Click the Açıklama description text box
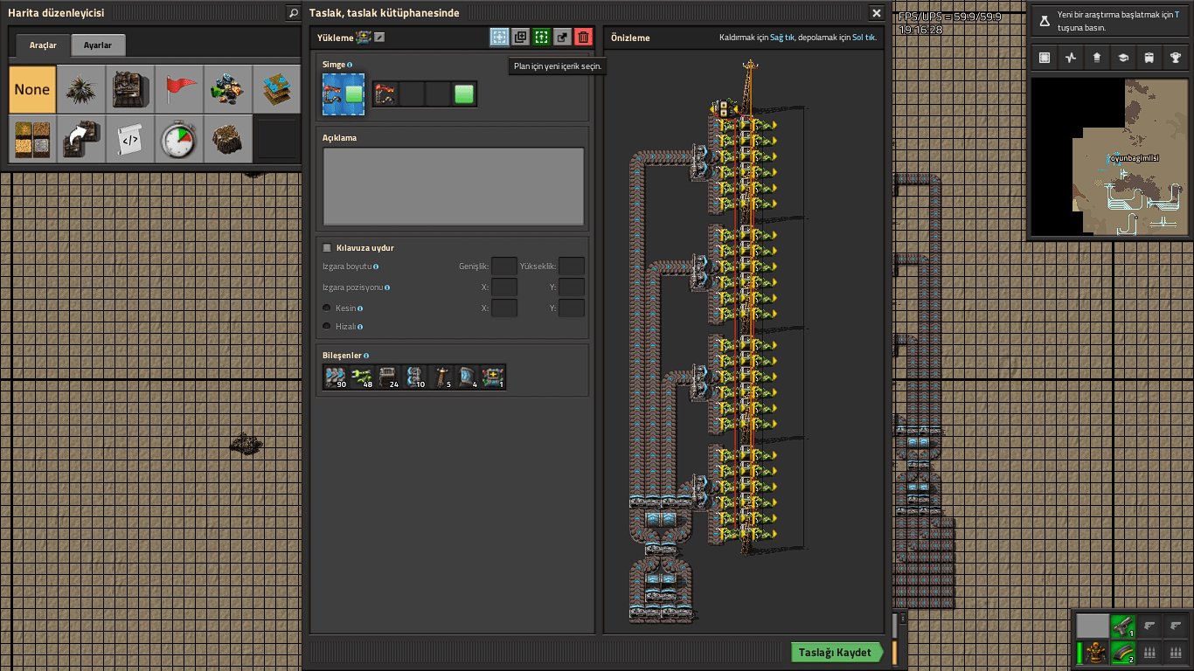The height and width of the screenshot is (671, 1194). [454, 186]
